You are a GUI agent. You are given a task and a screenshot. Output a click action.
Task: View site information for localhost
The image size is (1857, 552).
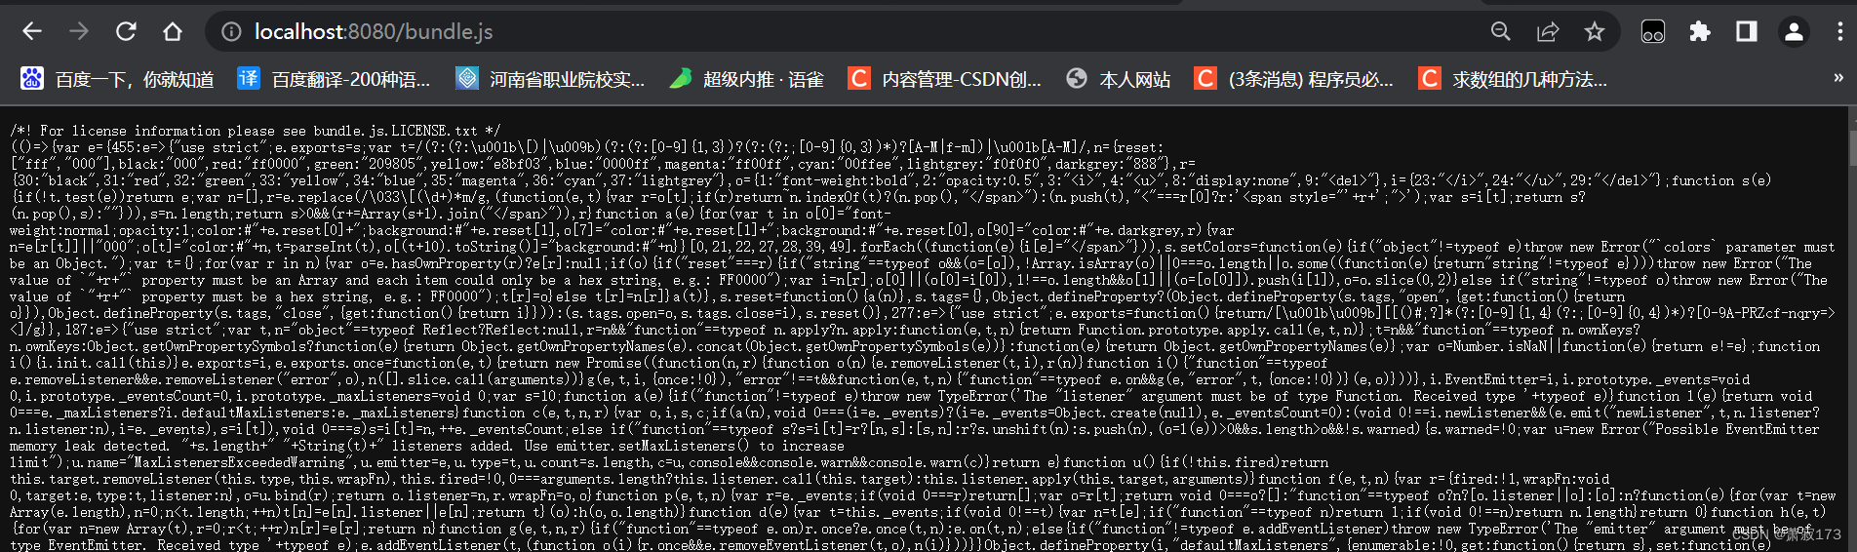pyautogui.click(x=231, y=31)
